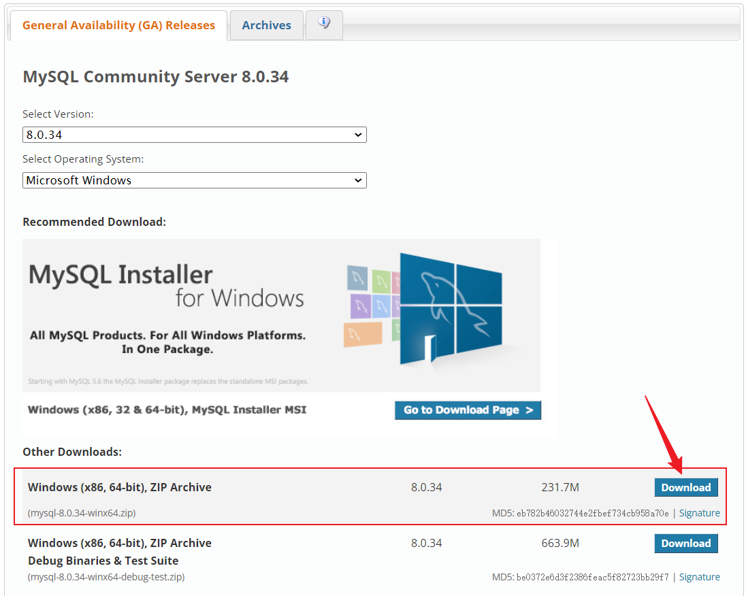Click the (mysql-8.0.34-winx64.zip) filename text
Screen dimensions: 746x596
pyautogui.click(x=82, y=513)
